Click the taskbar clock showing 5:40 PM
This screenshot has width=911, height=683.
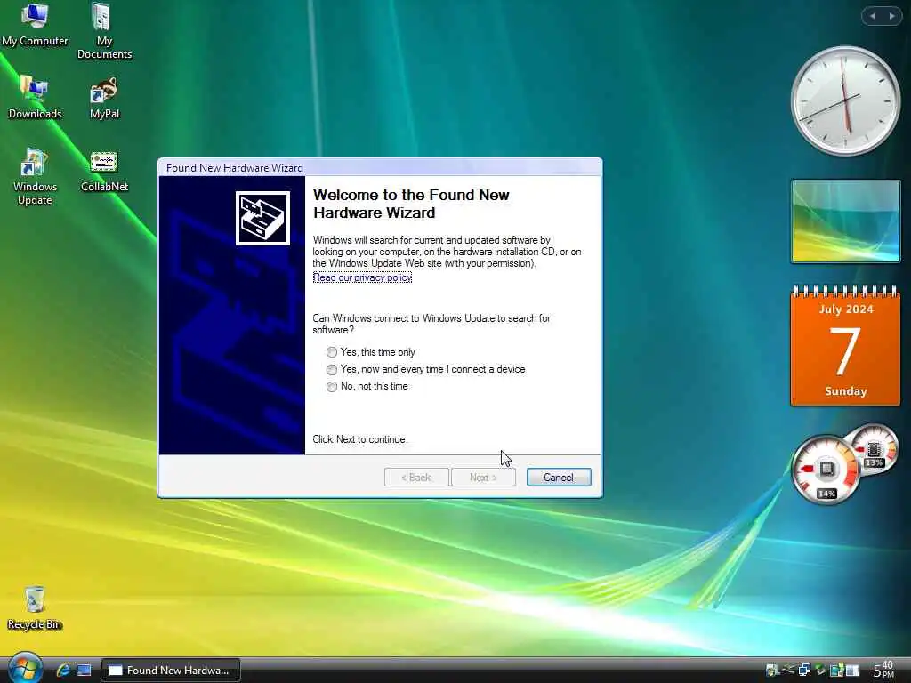[x=883, y=670]
